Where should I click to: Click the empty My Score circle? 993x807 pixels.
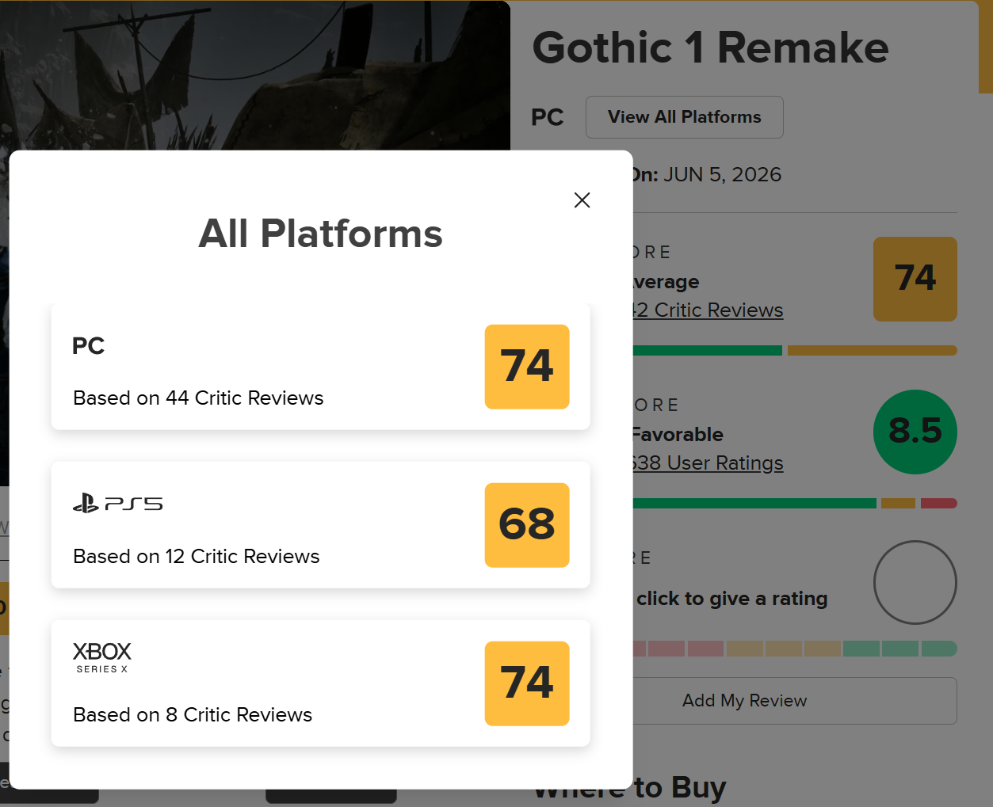pyautogui.click(x=915, y=582)
